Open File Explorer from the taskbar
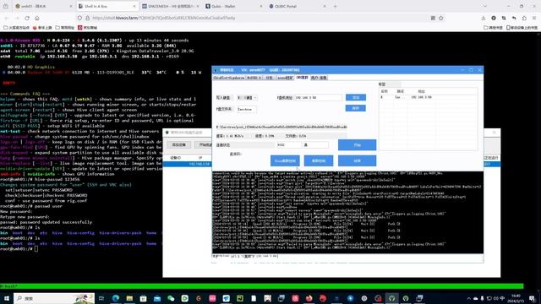Image resolution: width=541 pixels, height=304 pixels. pyautogui.click(x=129, y=298)
